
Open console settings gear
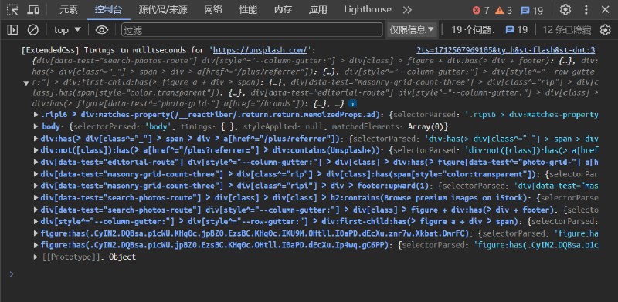(605, 30)
